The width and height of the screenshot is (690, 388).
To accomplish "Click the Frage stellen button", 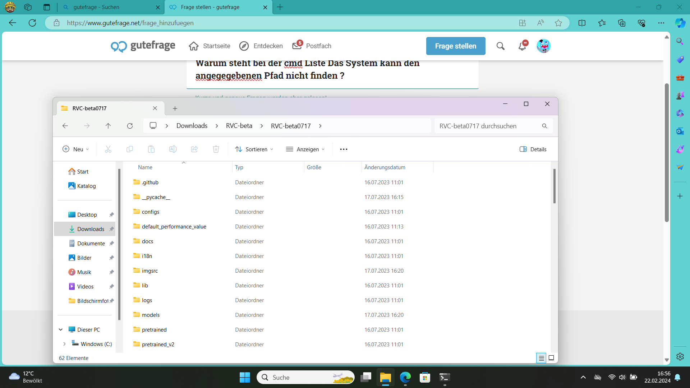I will pos(455,46).
